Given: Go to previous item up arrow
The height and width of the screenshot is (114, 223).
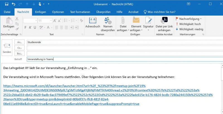Looking at the screenshot, I should tap(27, 4).
